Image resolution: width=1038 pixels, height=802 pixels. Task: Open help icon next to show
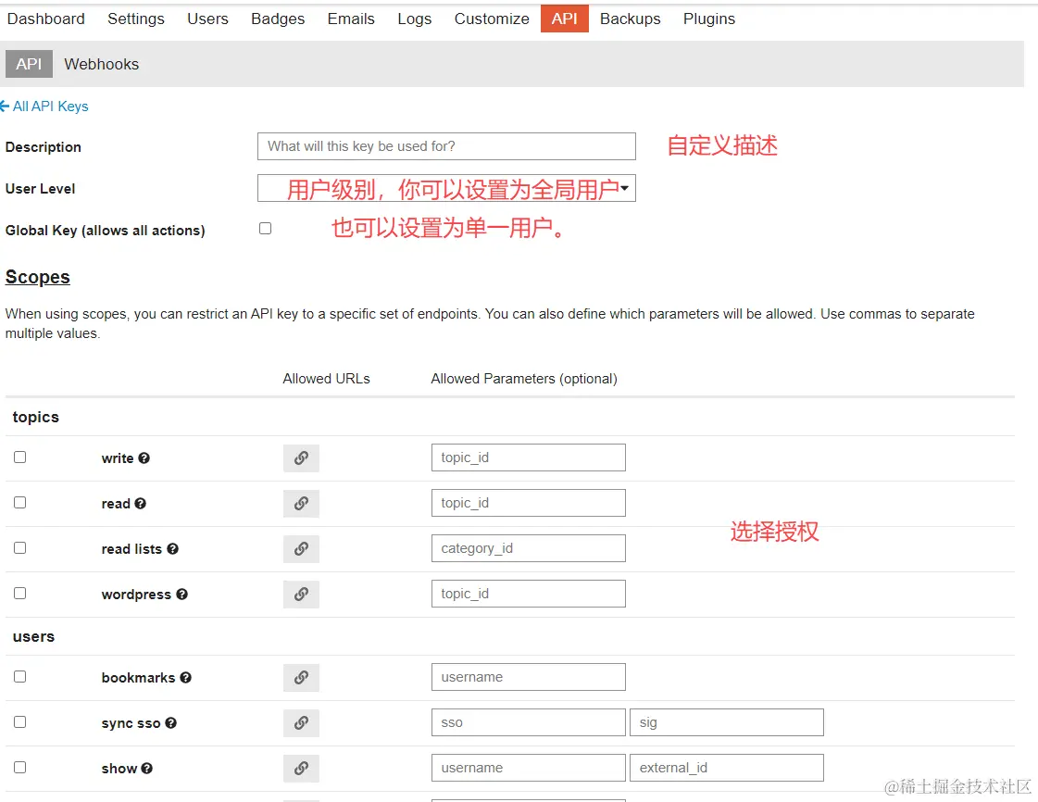click(147, 769)
